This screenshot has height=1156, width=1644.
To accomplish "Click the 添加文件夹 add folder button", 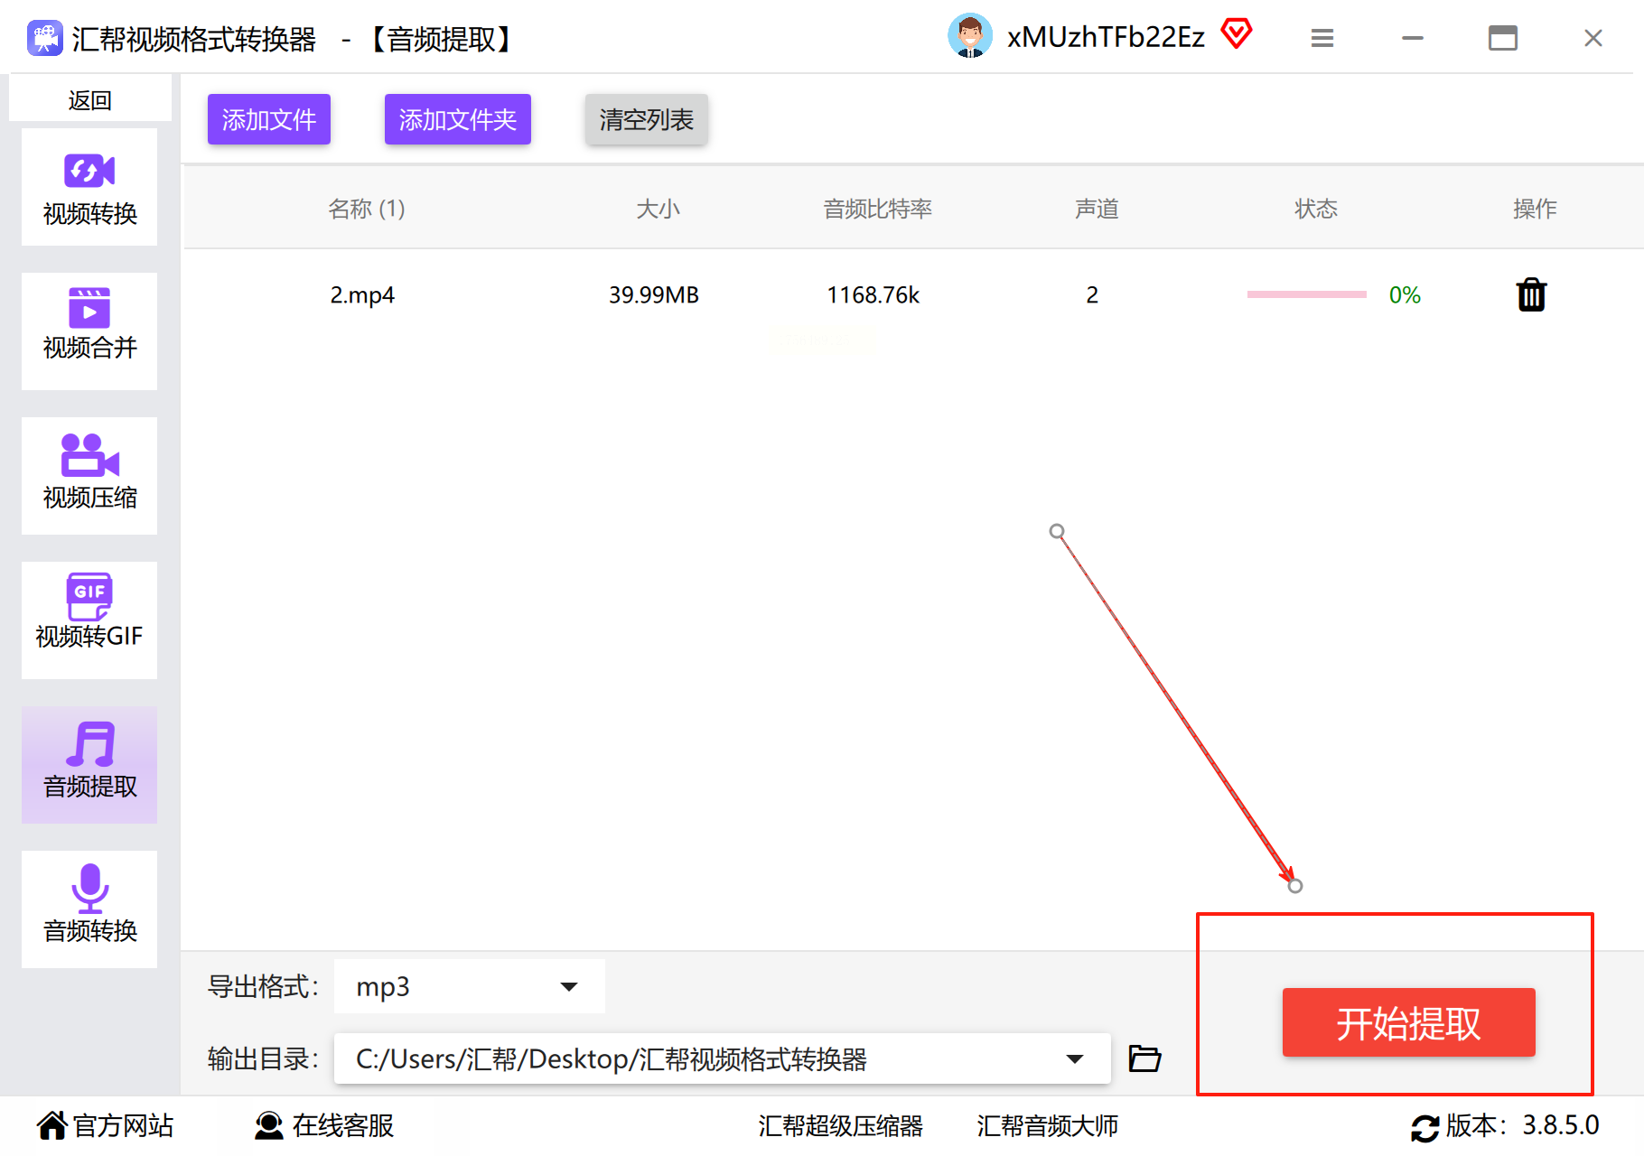I will point(458,119).
